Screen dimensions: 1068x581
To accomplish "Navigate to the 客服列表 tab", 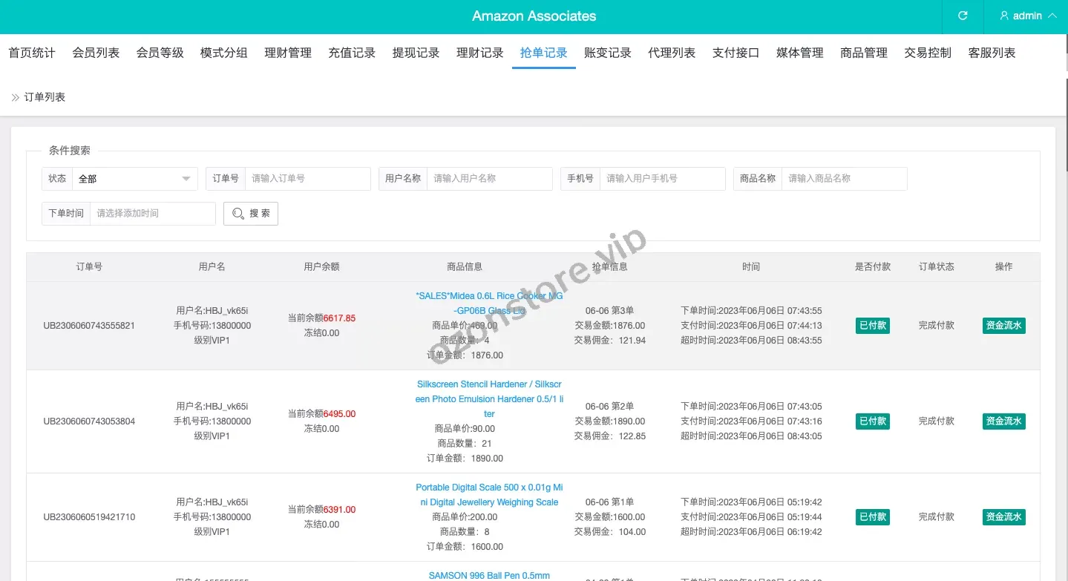I will (x=992, y=53).
